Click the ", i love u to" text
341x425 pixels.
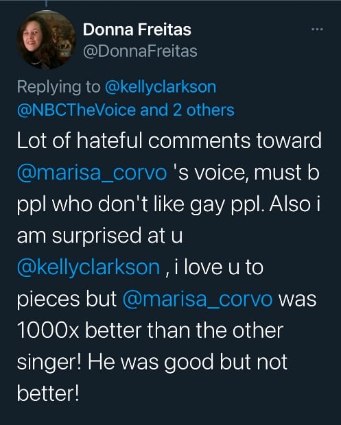point(214,267)
